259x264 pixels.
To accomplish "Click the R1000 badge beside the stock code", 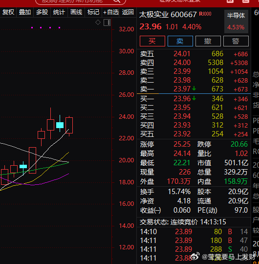I will click(205, 14).
